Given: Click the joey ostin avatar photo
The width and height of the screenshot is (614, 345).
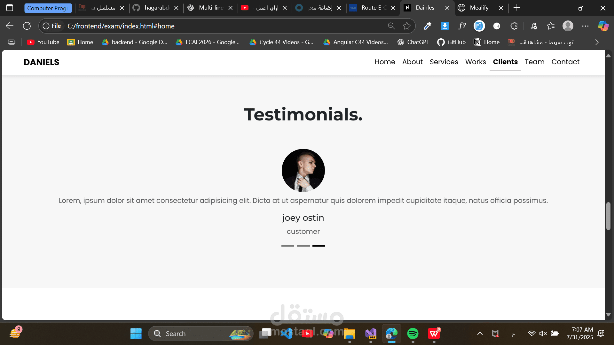Looking at the screenshot, I should (x=303, y=170).
